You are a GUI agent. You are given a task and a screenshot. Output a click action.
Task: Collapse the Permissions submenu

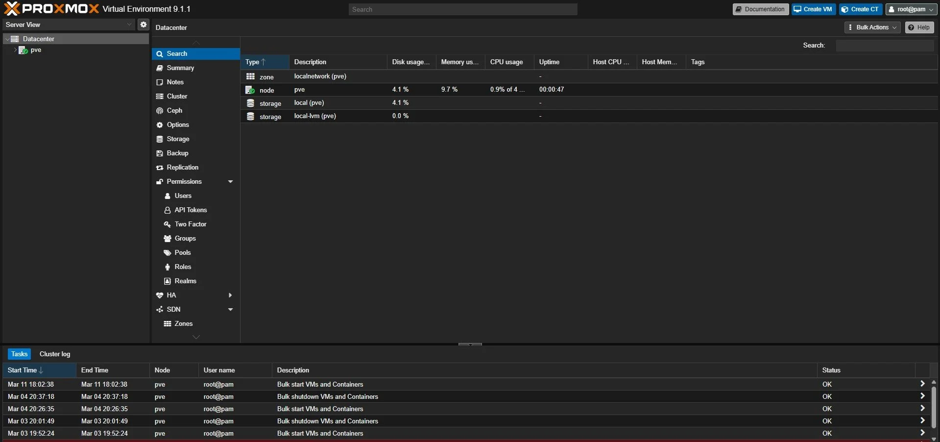(230, 181)
